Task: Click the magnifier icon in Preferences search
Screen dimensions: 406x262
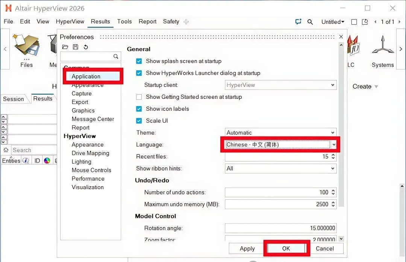Action: (116, 56)
